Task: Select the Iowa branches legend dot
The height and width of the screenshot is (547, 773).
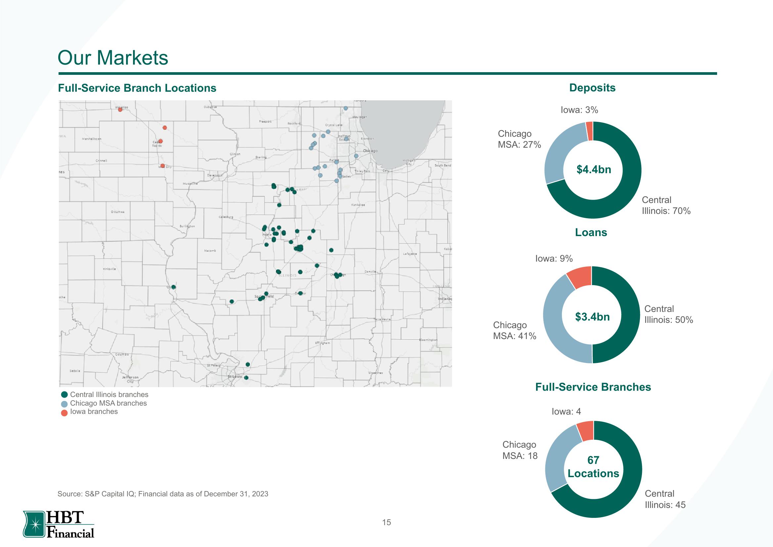Action: click(64, 412)
